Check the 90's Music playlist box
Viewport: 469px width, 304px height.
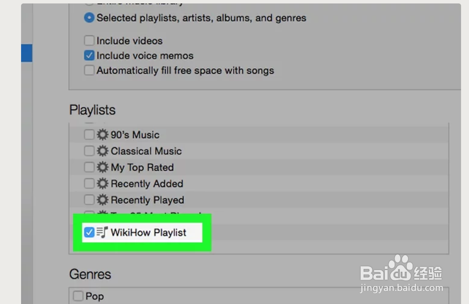pyautogui.click(x=89, y=134)
